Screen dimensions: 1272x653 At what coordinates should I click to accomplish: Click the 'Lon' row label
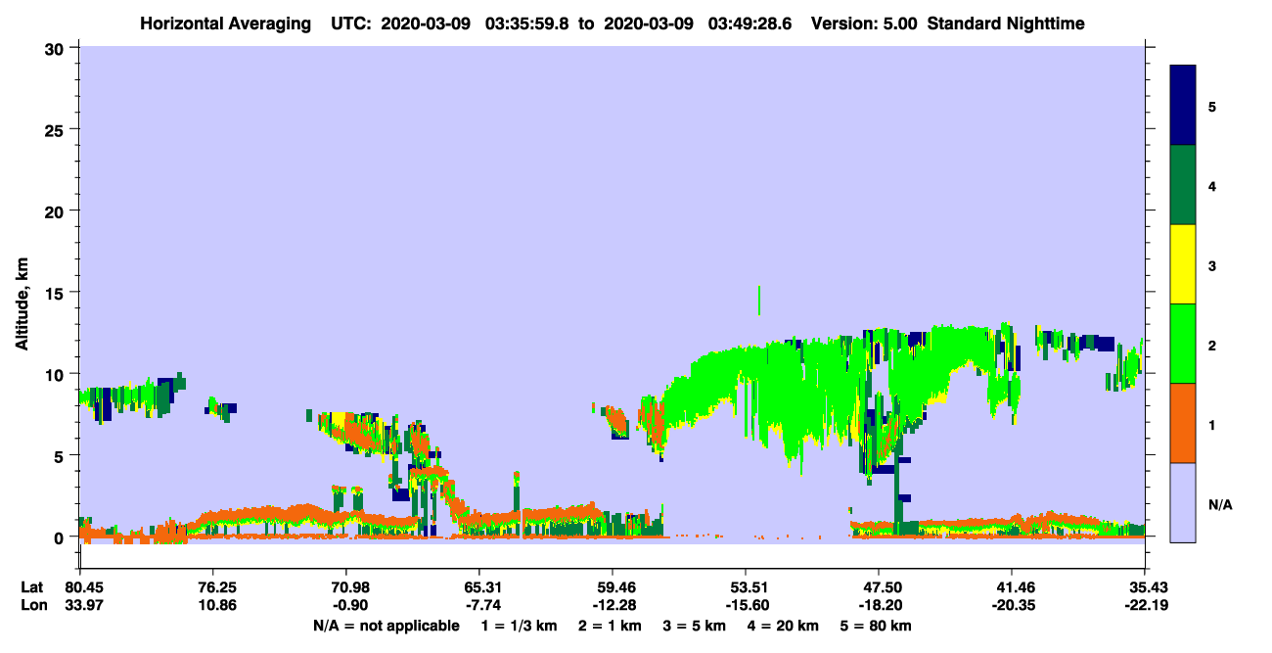[32, 605]
